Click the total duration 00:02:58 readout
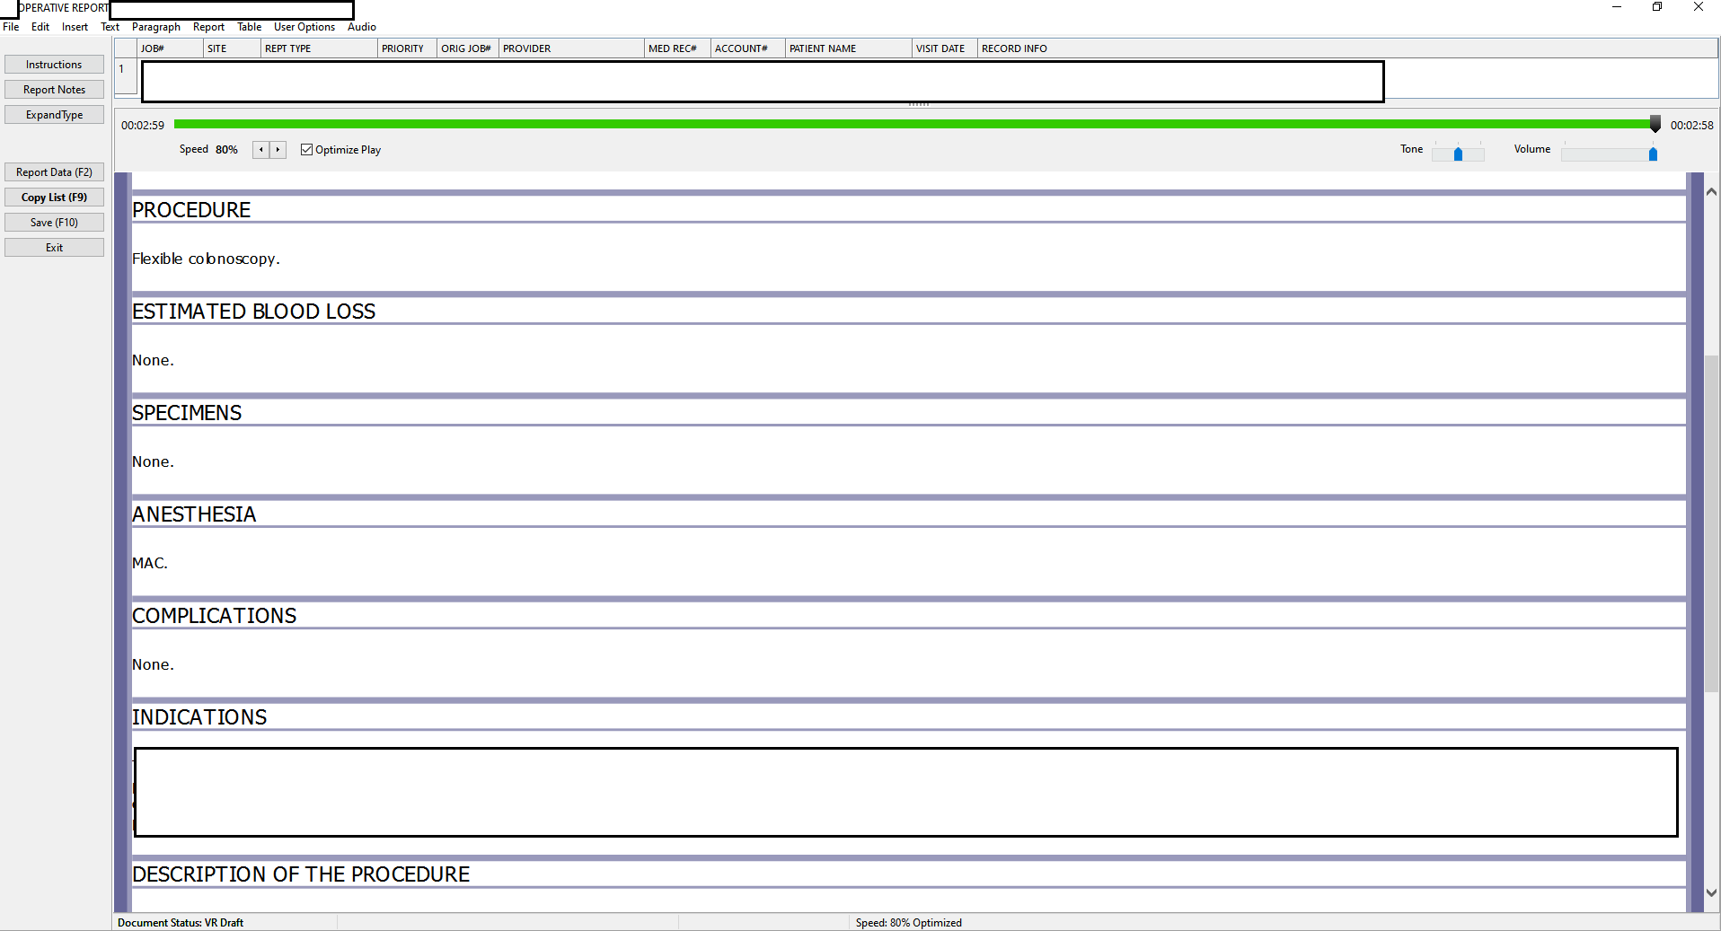Image resolution: width=1721 pixels, height=931 pixels. (x=1692, y=126)
